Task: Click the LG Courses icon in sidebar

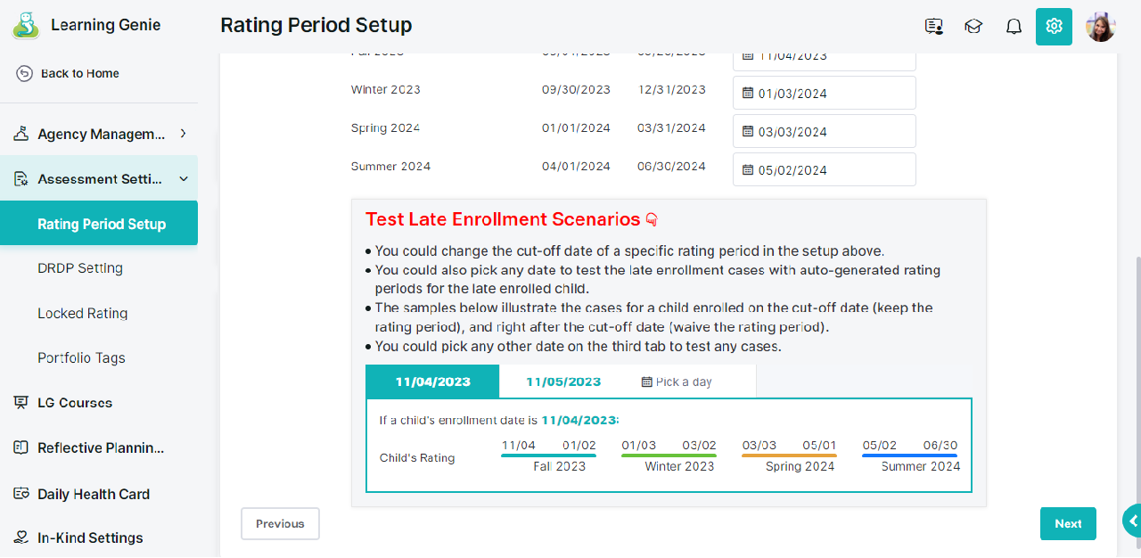Action: [21, 403]
